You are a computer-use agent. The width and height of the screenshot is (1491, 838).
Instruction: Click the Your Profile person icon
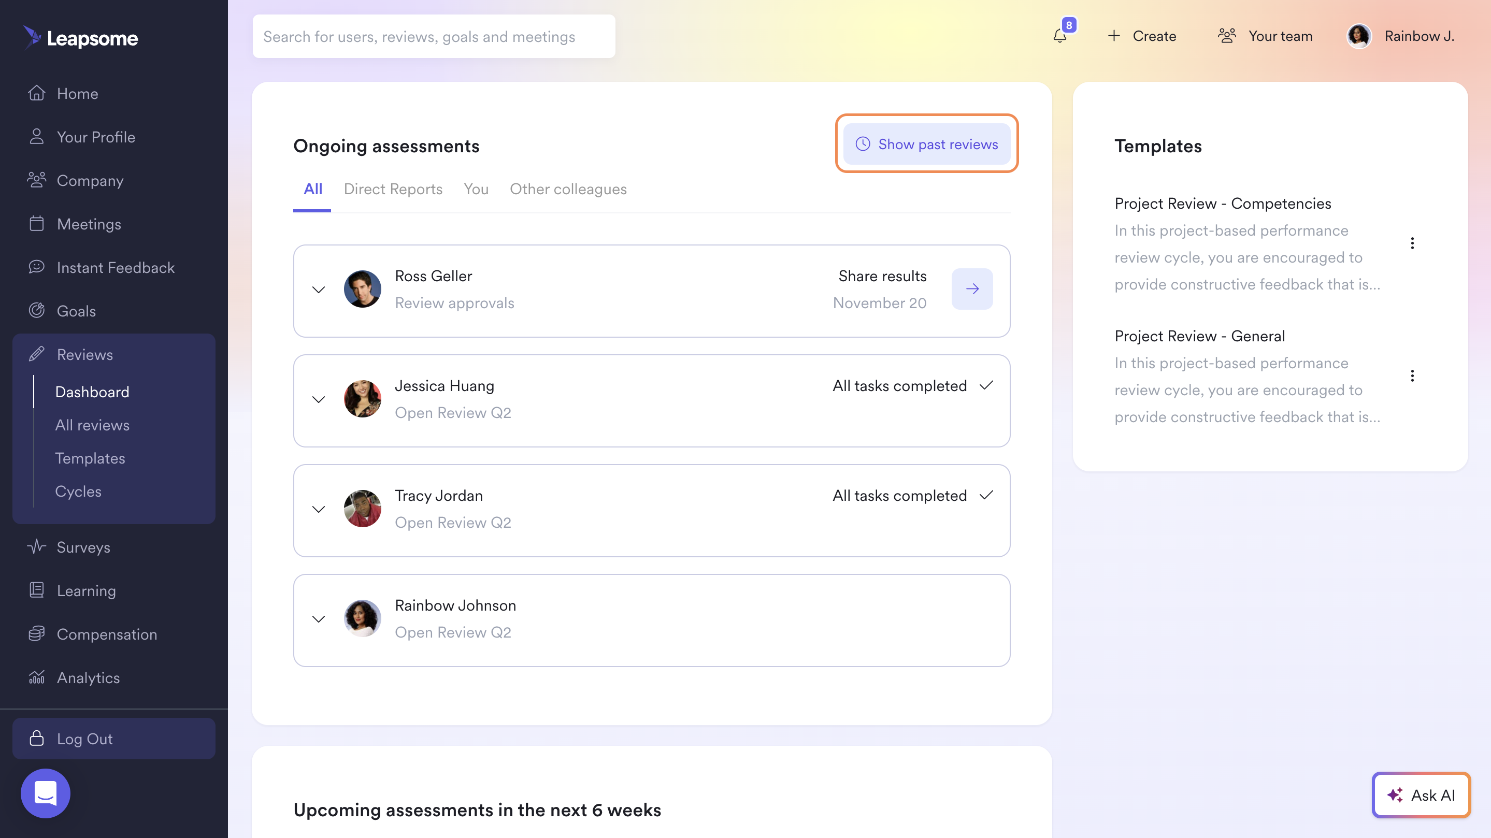36,137
